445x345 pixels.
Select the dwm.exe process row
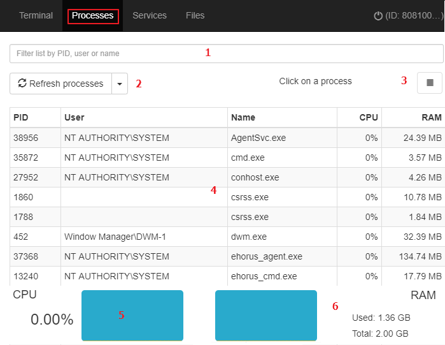coord(227,237)
